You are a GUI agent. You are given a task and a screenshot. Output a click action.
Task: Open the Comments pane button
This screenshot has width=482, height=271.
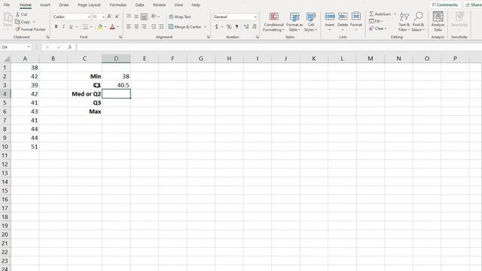[445, 5]
